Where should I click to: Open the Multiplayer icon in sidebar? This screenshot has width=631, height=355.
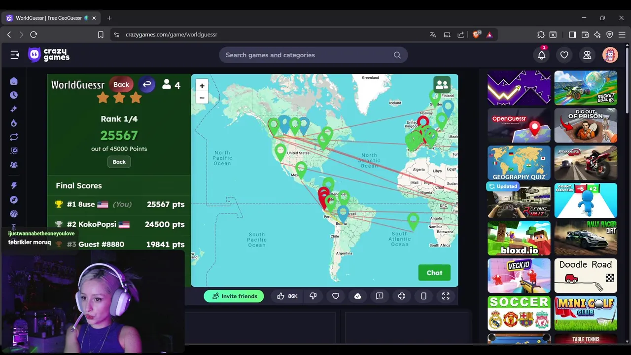pos(14,165)
